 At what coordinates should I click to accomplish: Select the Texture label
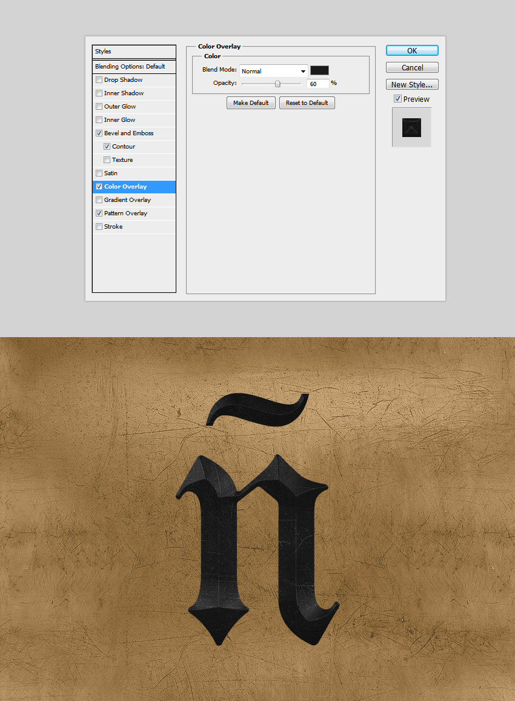[122, 160]
